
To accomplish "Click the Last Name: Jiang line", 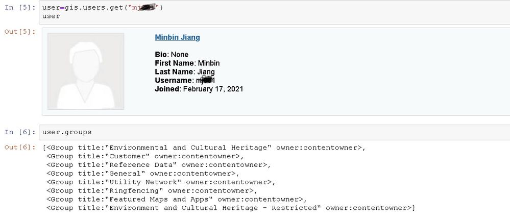I will tap(185, 72).
